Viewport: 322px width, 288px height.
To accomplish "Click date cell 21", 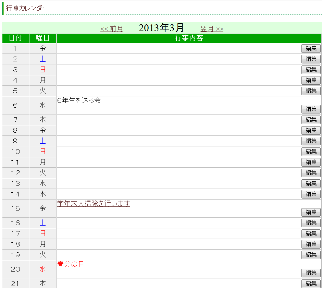I will 16,284.
